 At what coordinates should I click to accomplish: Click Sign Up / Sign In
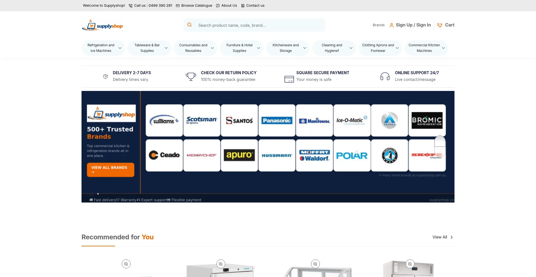pos(413,25)
